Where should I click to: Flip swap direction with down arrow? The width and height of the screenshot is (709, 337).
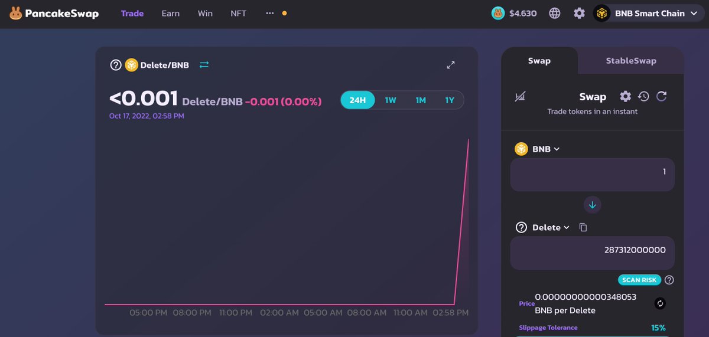point(593,205)
